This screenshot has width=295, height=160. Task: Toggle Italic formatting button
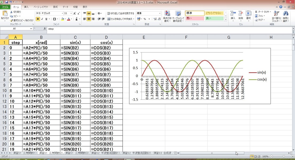(x=42, y=19)
